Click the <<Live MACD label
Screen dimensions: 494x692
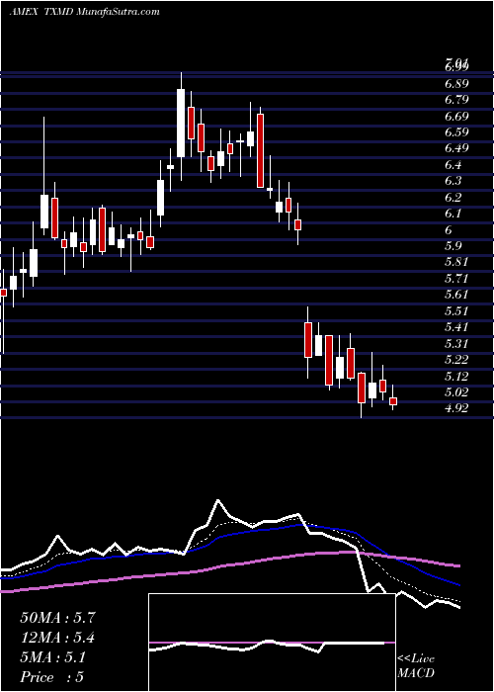(x=416, y=666)
